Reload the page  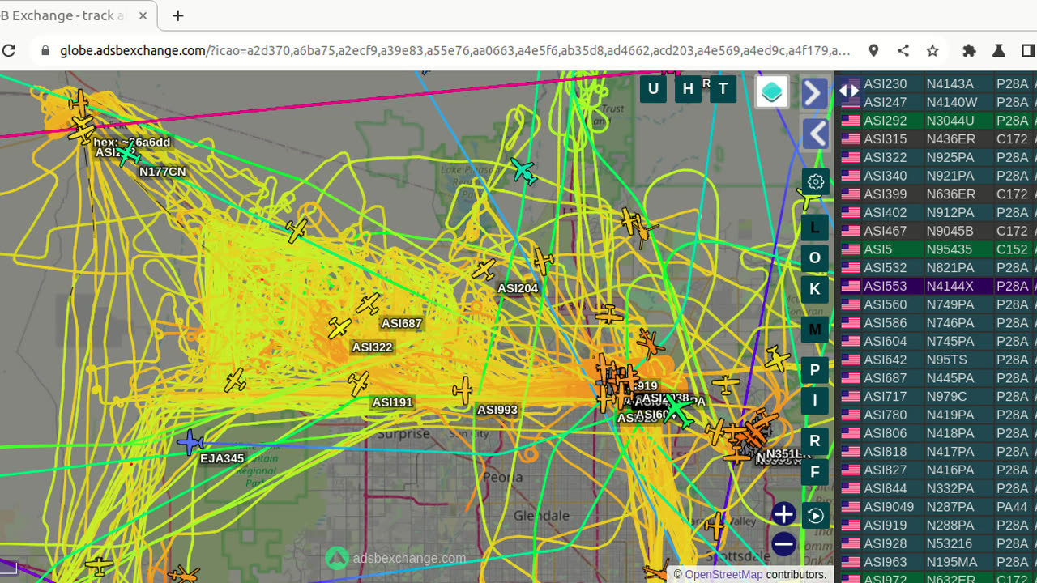pos(9,50)
